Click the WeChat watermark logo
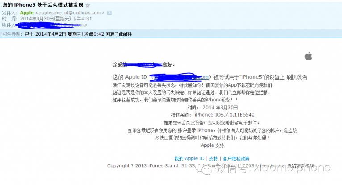 coord(204,169)
